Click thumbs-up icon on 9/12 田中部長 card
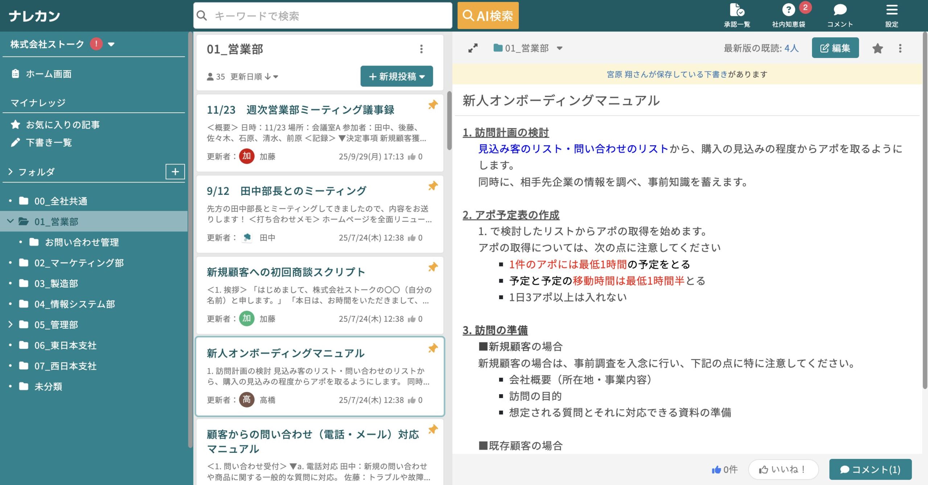Screen dimensions: 928x485 (411, 238)
